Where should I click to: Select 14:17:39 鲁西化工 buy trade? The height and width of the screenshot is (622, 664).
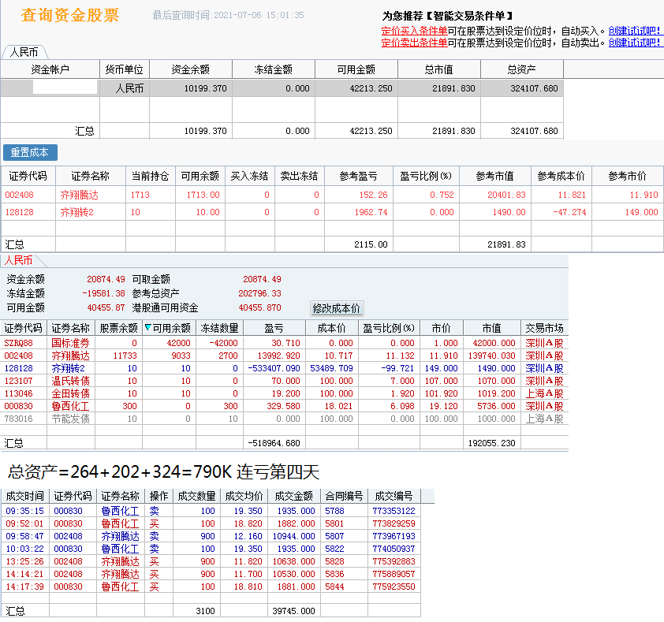pyautogui.click(x=211, y=587)
